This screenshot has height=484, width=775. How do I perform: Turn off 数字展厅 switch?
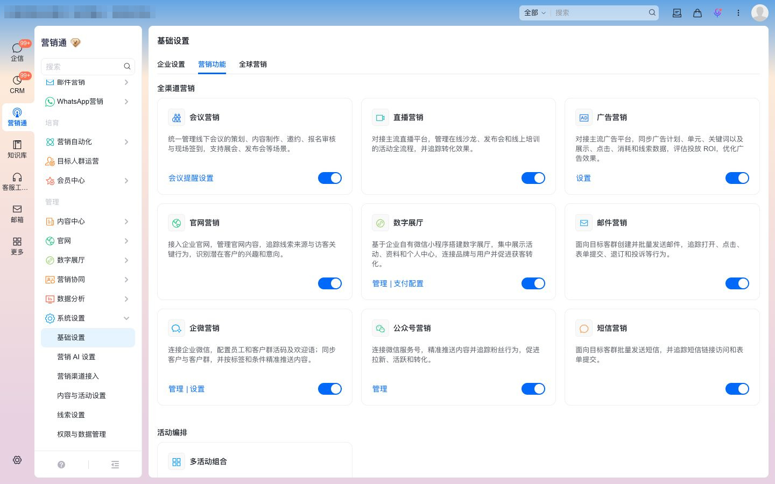click(x=533, y=283)
